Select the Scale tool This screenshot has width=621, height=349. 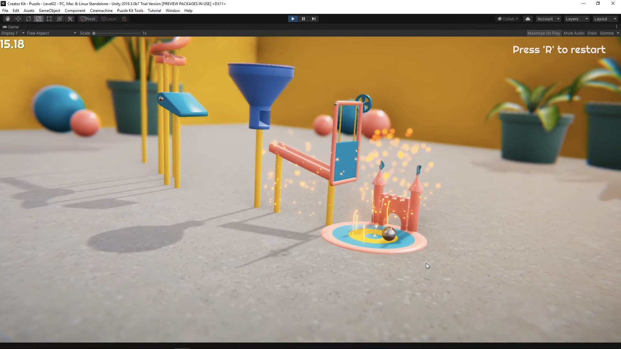coord(39,19)
